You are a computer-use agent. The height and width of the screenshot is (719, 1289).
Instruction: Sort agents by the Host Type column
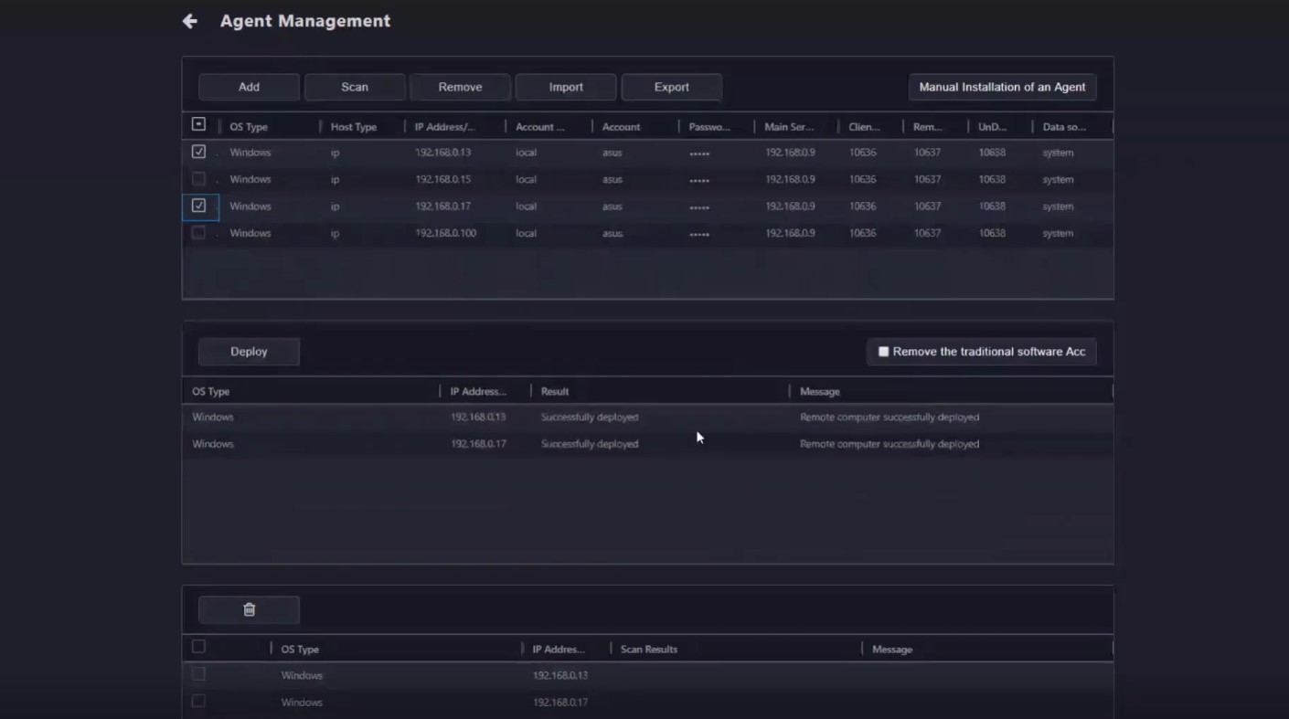tap(354, 127)
